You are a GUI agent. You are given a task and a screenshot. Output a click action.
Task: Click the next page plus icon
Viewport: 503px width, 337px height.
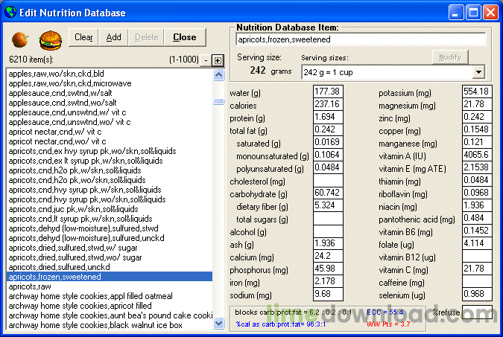(x=217, y=60)
